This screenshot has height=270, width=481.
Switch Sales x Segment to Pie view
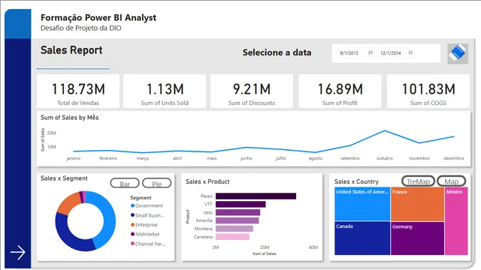(x=157, y=184)
